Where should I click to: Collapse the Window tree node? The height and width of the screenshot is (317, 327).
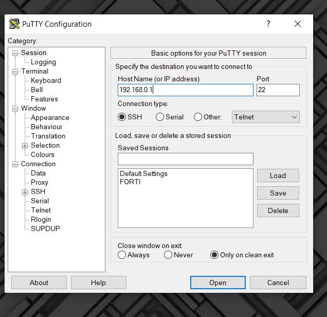(15, 109)
